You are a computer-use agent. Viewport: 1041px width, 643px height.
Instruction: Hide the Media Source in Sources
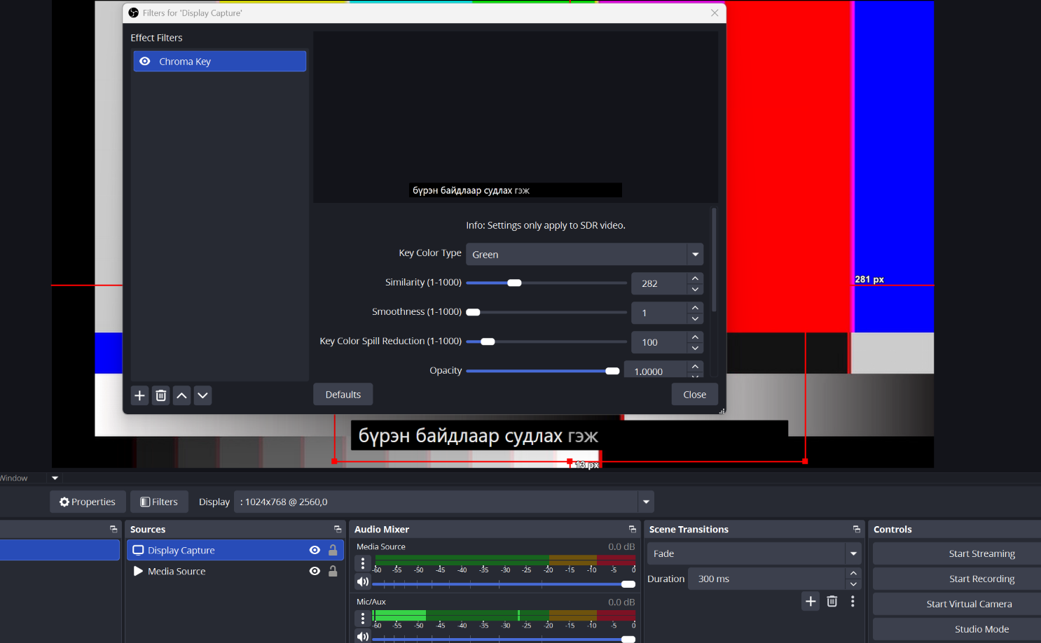(x=315, y=572)
